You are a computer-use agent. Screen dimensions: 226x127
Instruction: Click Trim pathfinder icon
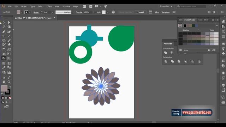(172, 61)
